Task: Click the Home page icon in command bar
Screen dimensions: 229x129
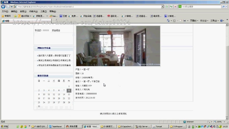Action: pos(168,21)
